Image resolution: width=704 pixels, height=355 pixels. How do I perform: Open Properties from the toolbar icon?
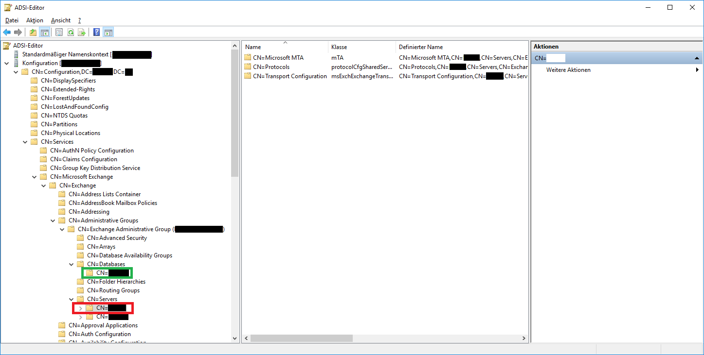(x=59, y=33)
